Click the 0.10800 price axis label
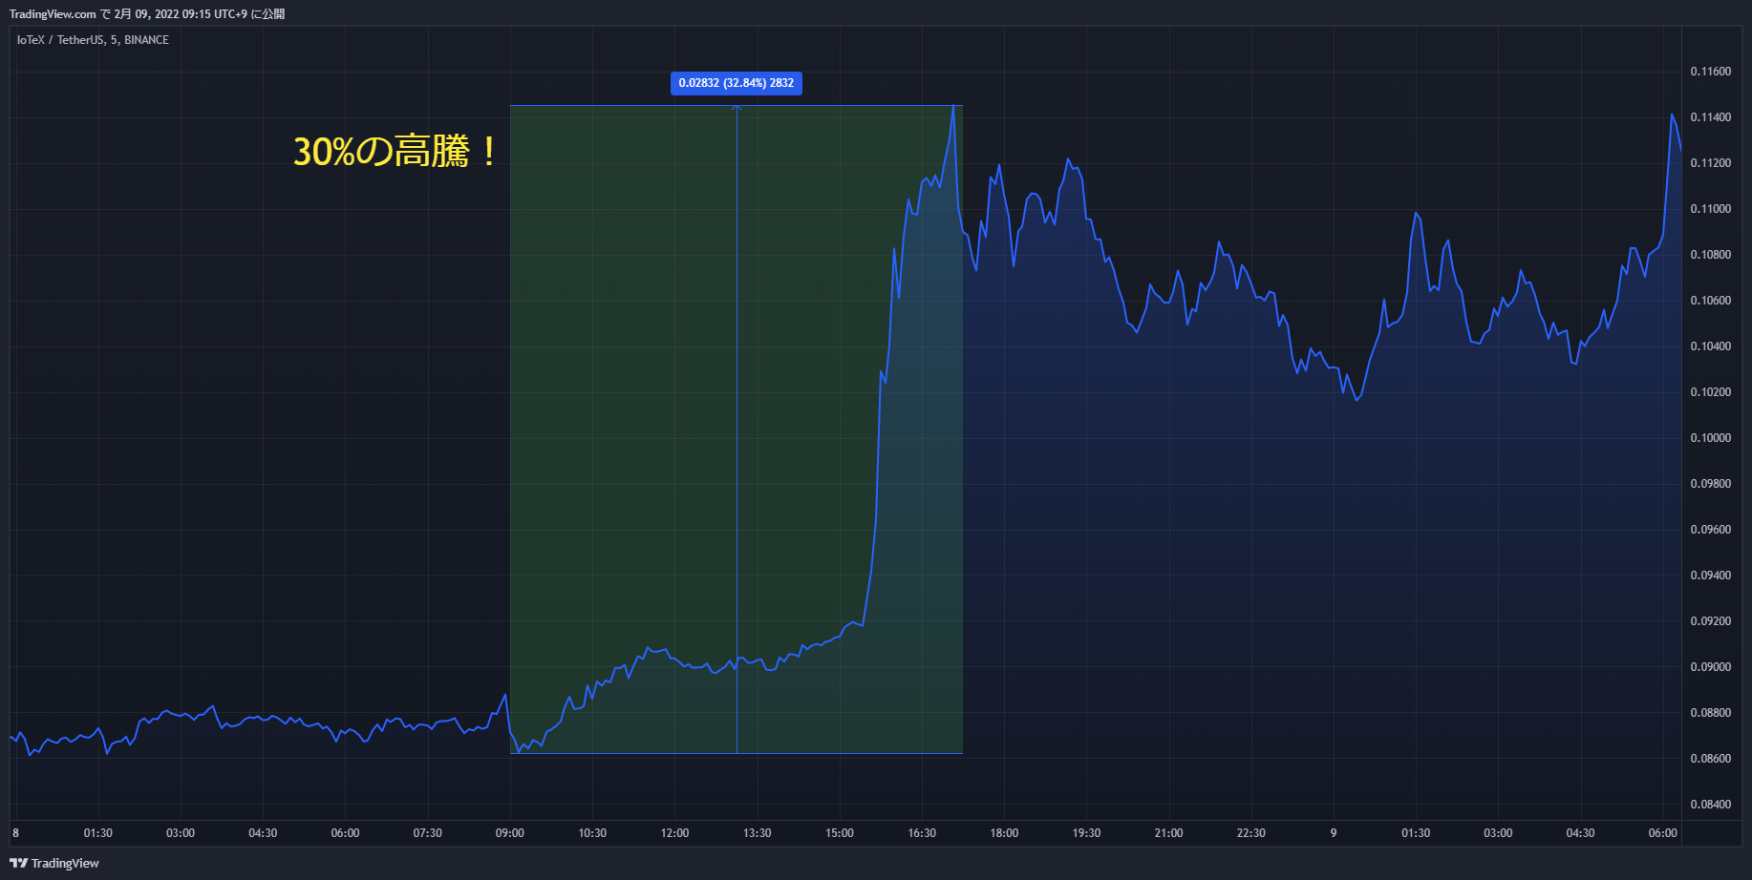1752x880 pixels. [1710, 255]
